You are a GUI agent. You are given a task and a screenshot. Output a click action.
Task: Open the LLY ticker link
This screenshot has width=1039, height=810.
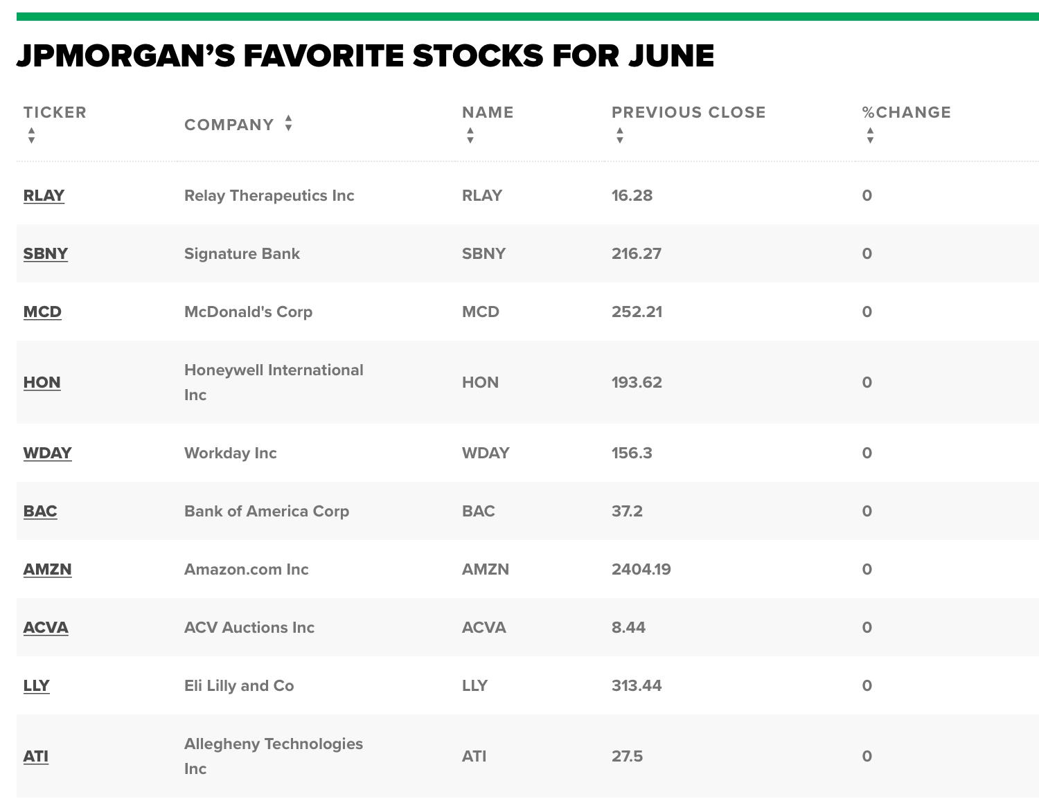[x=36, y=685]
